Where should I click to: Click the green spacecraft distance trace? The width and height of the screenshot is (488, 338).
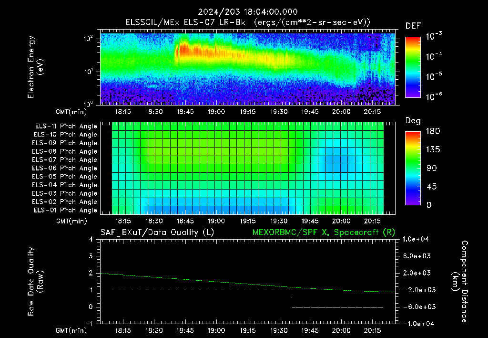click(248, 283)
